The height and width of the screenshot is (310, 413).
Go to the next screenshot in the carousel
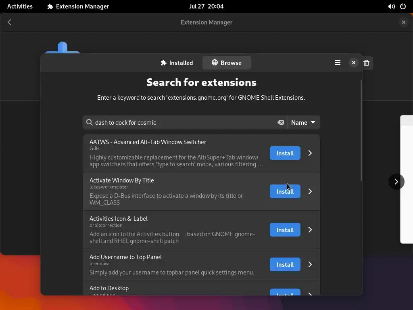click(x=396, y=181)
